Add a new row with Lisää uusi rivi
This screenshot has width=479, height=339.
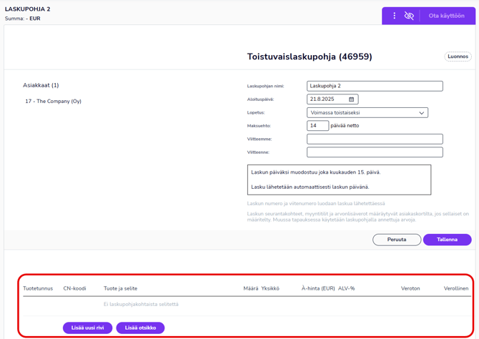[x=87, y=328]
